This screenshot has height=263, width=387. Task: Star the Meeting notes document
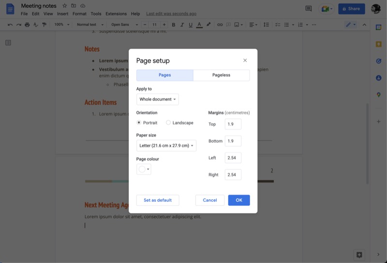pos(65,5)
